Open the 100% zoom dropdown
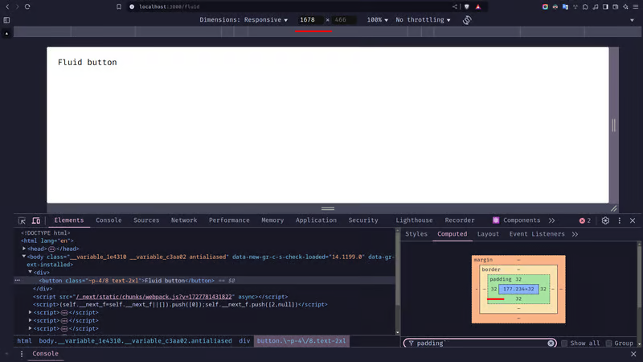The height and width of the screenshot is (362, 643). tap(377, 19)
